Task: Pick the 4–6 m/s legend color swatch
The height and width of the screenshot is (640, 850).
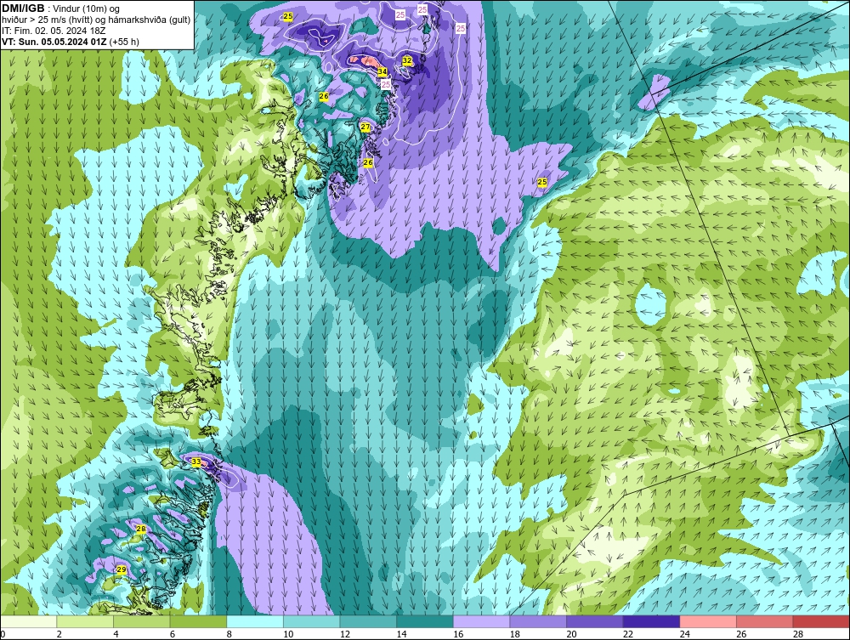Action: 141,621
